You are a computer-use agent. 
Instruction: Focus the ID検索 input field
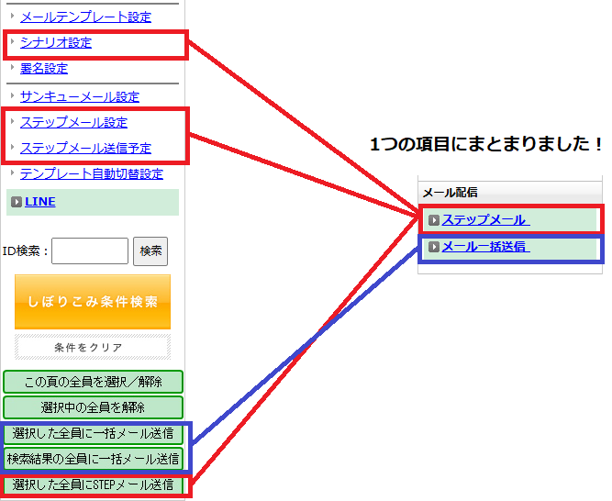tap(90, 250)
